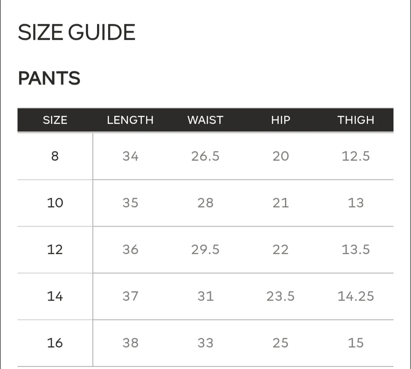Click the size 16 row label
The height and width of the screenshot is (369, 411).
click(x=55, y=343)
